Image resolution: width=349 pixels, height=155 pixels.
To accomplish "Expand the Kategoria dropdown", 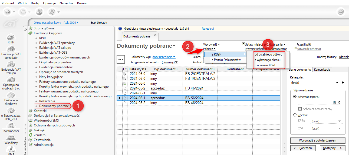I will pos(337,83).
